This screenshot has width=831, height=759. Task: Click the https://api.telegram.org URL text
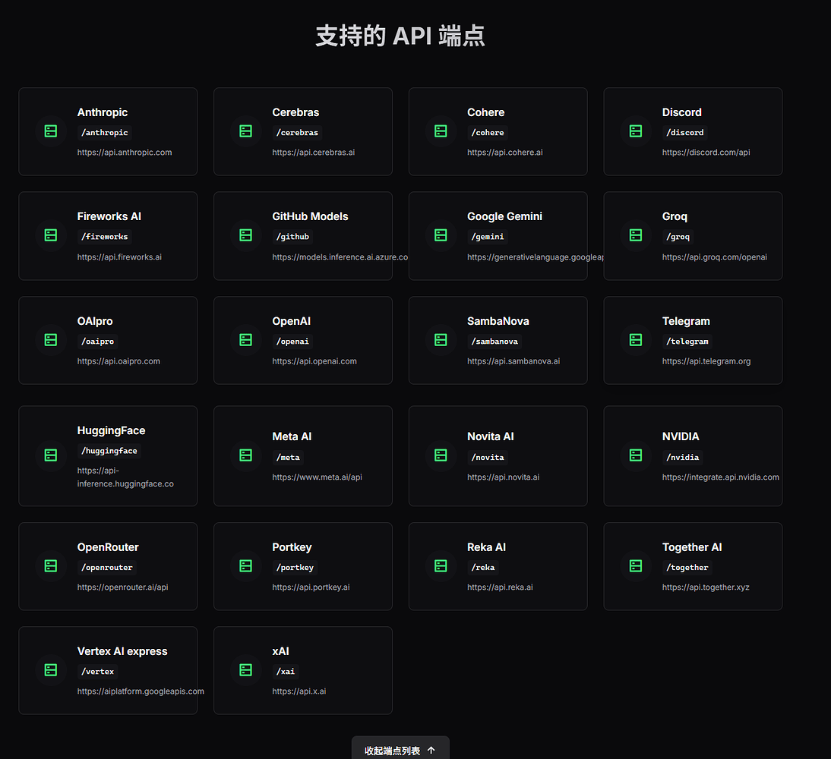point(706,361)
